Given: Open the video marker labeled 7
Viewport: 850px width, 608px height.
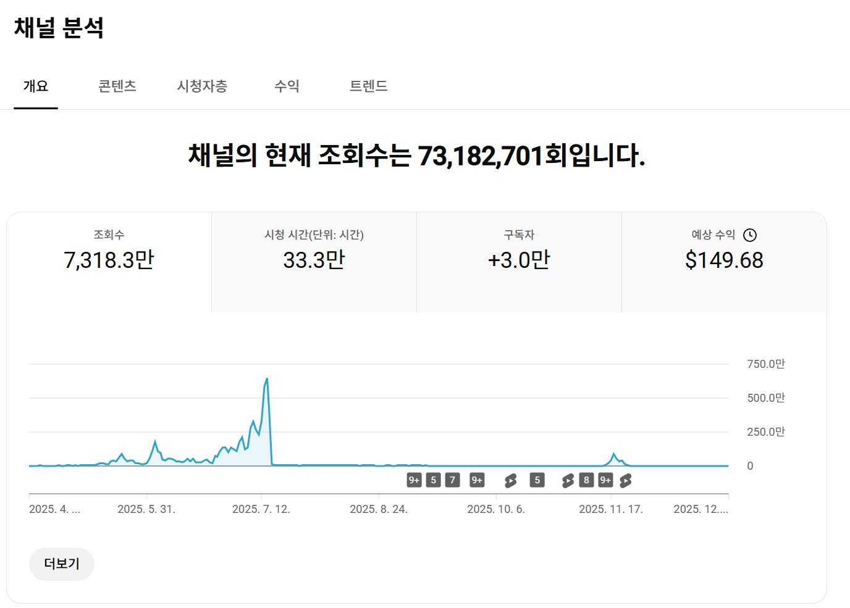Looking at the screenshot, I should pos(453,480).
